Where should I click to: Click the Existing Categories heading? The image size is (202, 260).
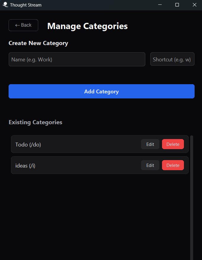tap(35, 122)
